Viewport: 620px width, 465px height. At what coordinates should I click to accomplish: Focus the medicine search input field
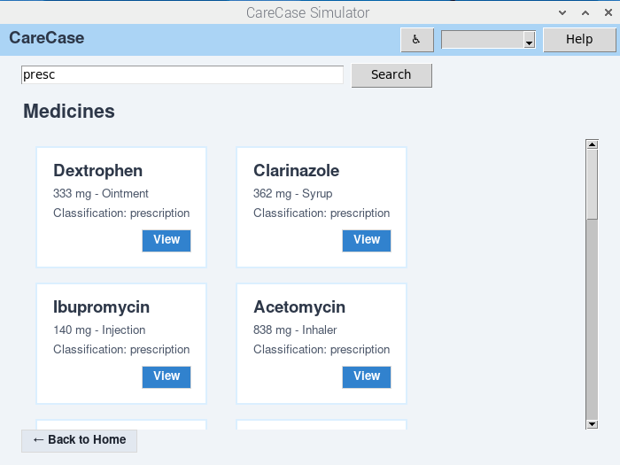point(182,75)
